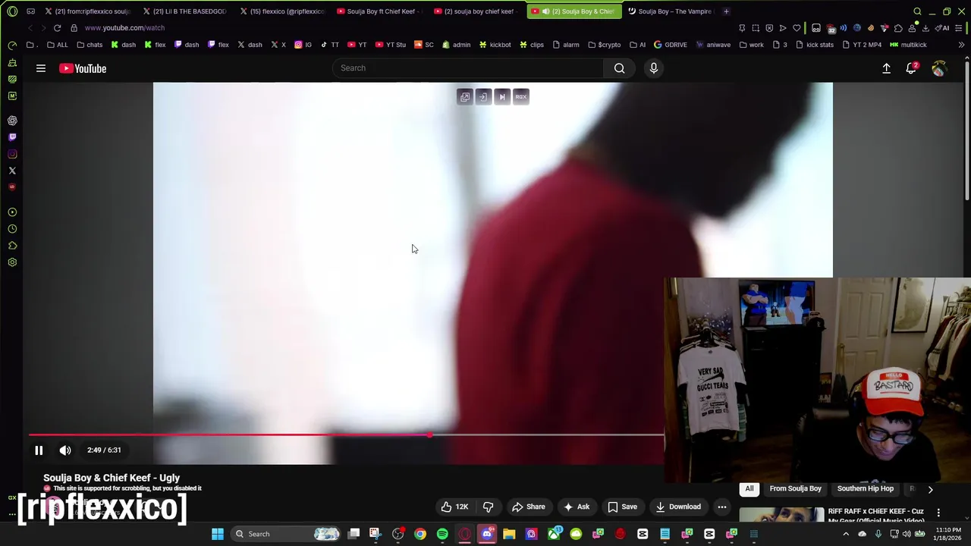Open the alarm bookmark
The width and height of the screenshot is (971, 546).
[566, 45]
